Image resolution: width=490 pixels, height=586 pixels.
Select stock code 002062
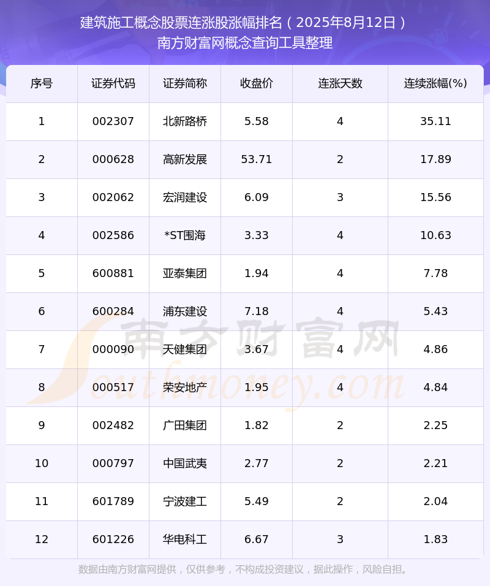pyautogui.click(x=113, y=197)
